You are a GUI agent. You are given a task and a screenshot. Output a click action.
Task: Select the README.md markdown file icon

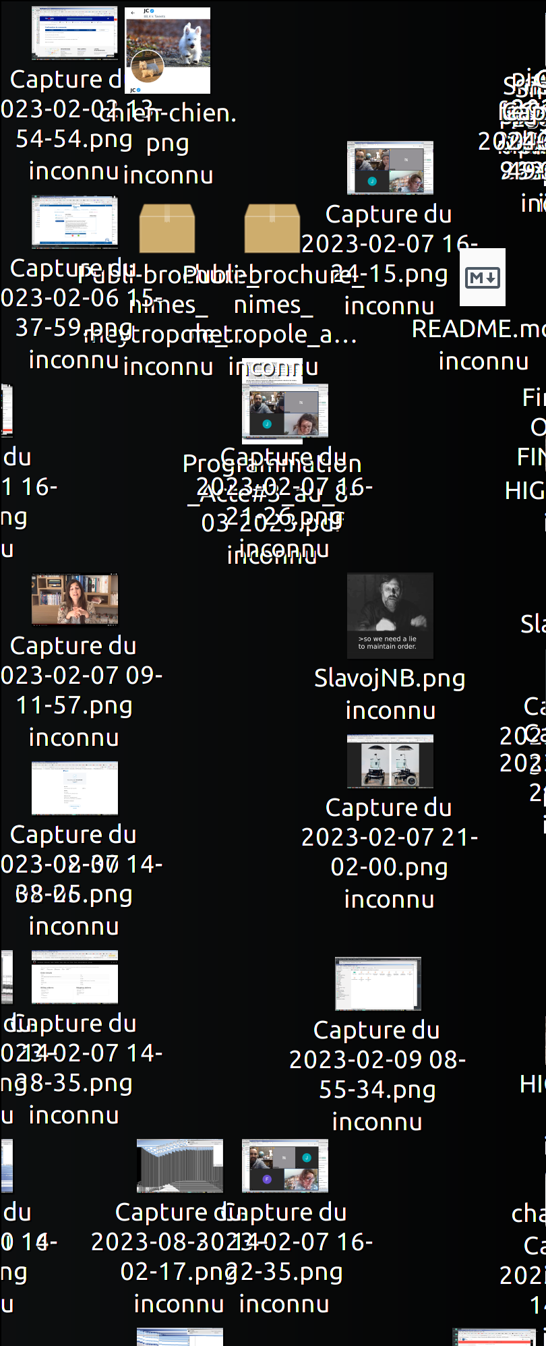click(x=483, y=277)
